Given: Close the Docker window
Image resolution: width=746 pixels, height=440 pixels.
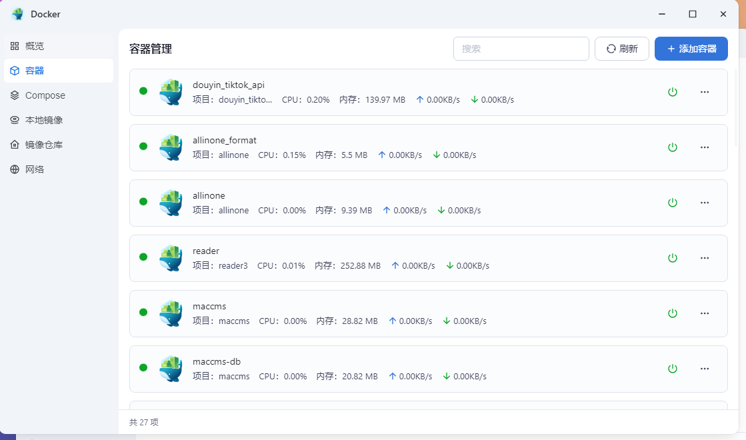Looking at the screenshot, I should tap(723, 14).
